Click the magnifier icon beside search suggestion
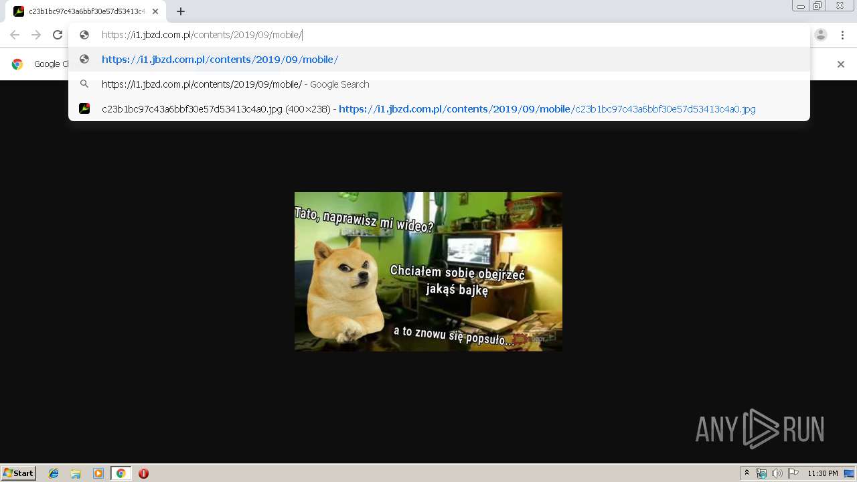 point(84,84)
